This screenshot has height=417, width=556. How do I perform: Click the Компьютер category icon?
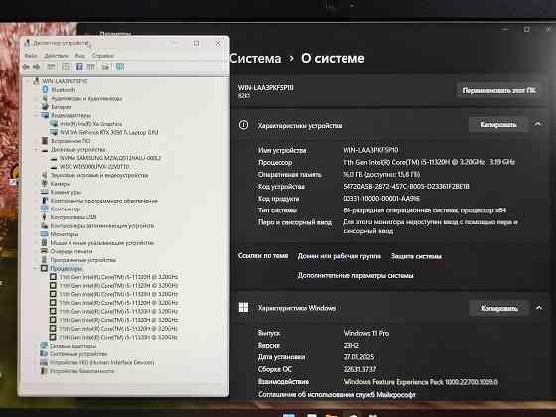point(45,208)
